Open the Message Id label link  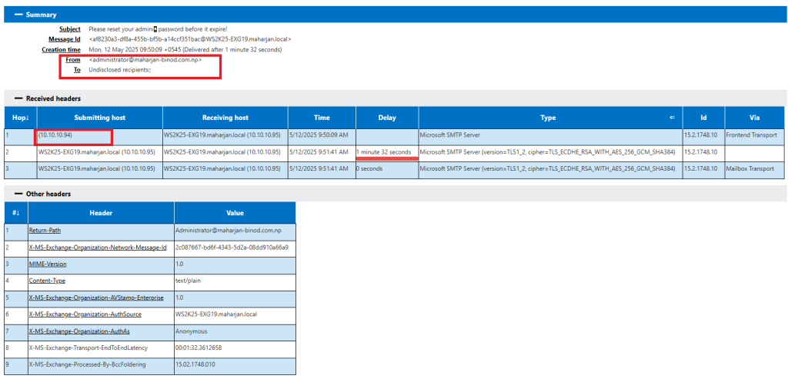point(65,39)
